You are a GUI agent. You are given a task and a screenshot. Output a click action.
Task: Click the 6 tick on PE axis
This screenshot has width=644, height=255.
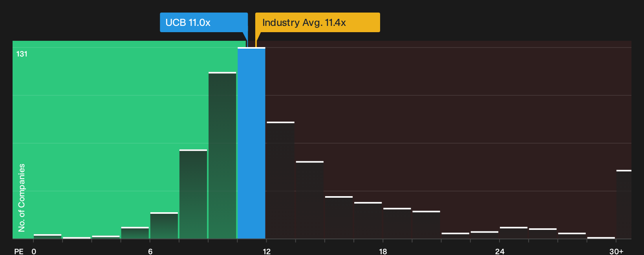150,251
